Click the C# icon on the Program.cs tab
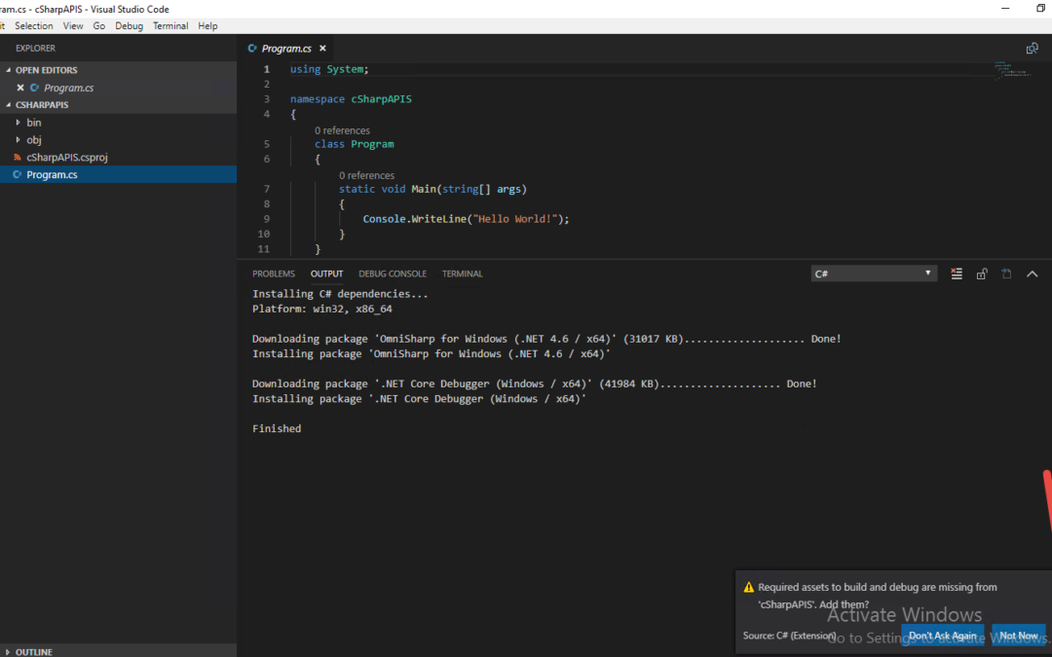Screen dimensions: 1052x657 pyautogui.click(x=252, y=49)
